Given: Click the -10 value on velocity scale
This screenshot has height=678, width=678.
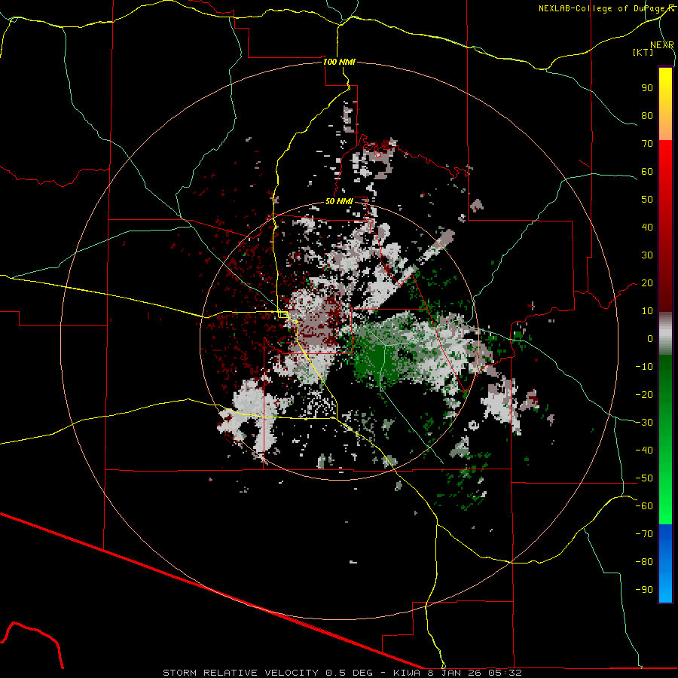Looking at the screenshot, I should tap(644, 367).
